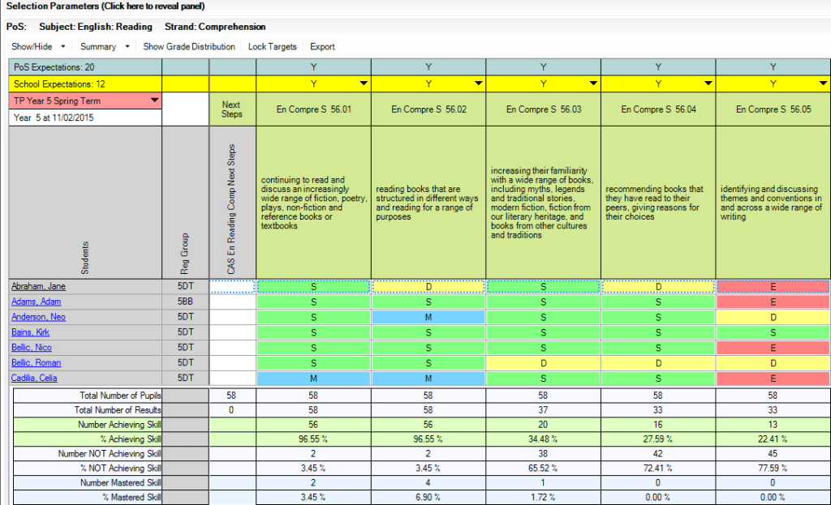Select Anderson, Neo's blue M grade cell

[428, 317]
